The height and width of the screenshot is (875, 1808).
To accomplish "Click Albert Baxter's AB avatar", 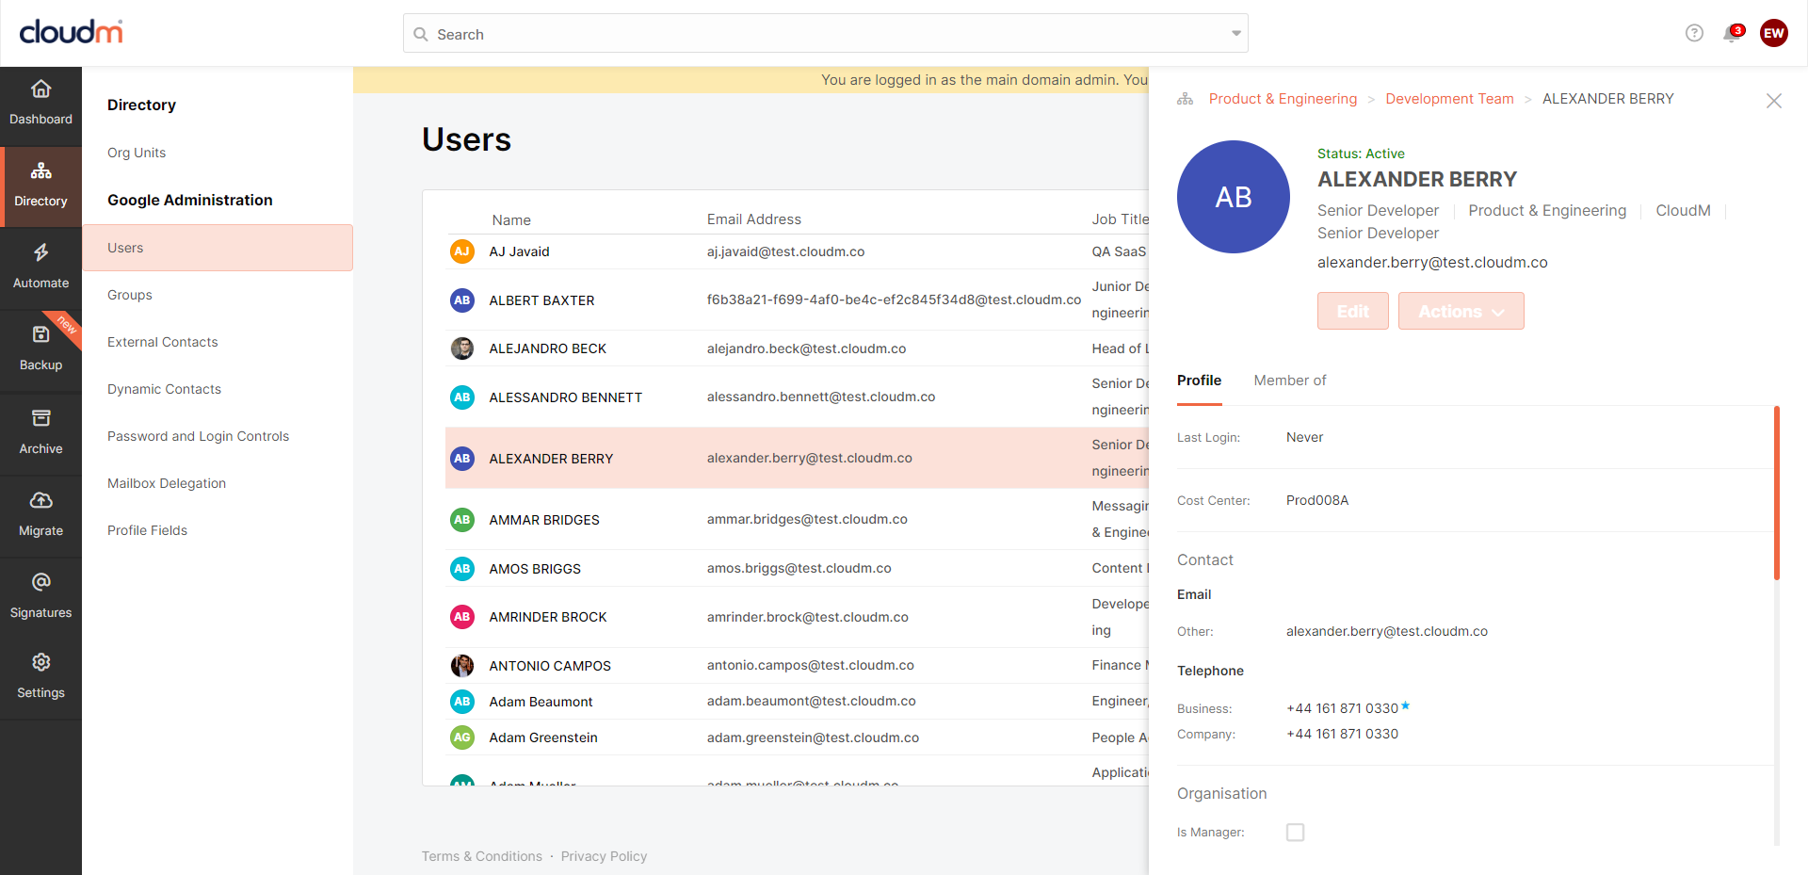I will (x=461, y=300).
